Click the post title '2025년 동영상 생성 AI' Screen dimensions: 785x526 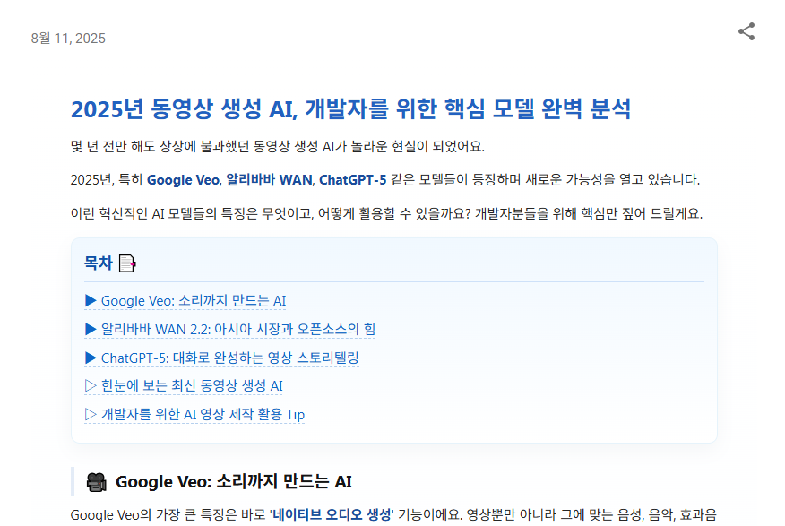(350, 109)
